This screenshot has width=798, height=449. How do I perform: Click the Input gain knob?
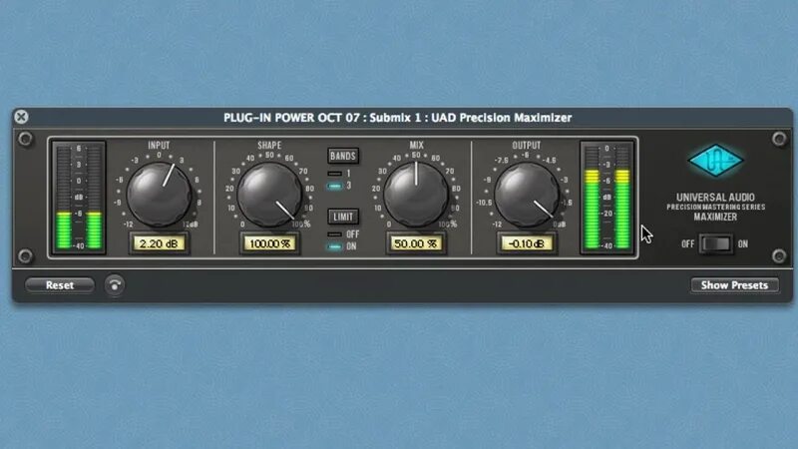pos(159,195)
